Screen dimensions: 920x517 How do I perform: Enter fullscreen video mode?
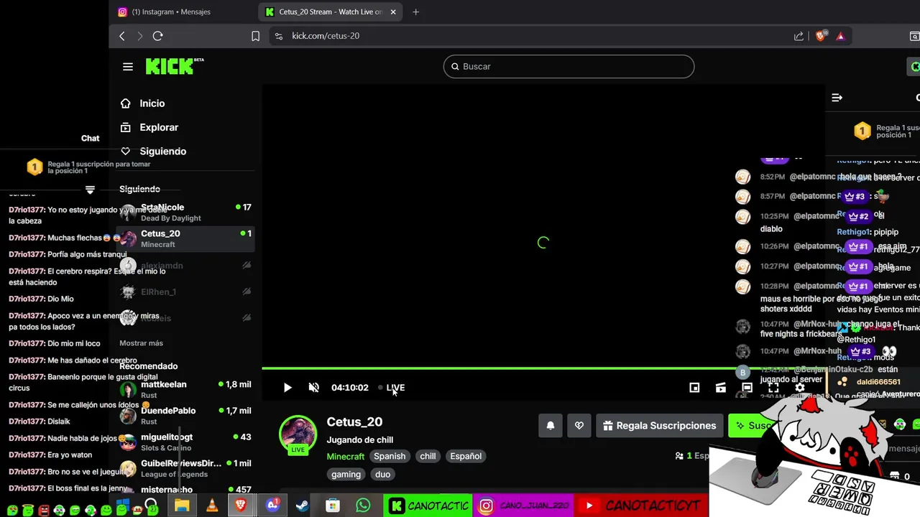[773, 388]
